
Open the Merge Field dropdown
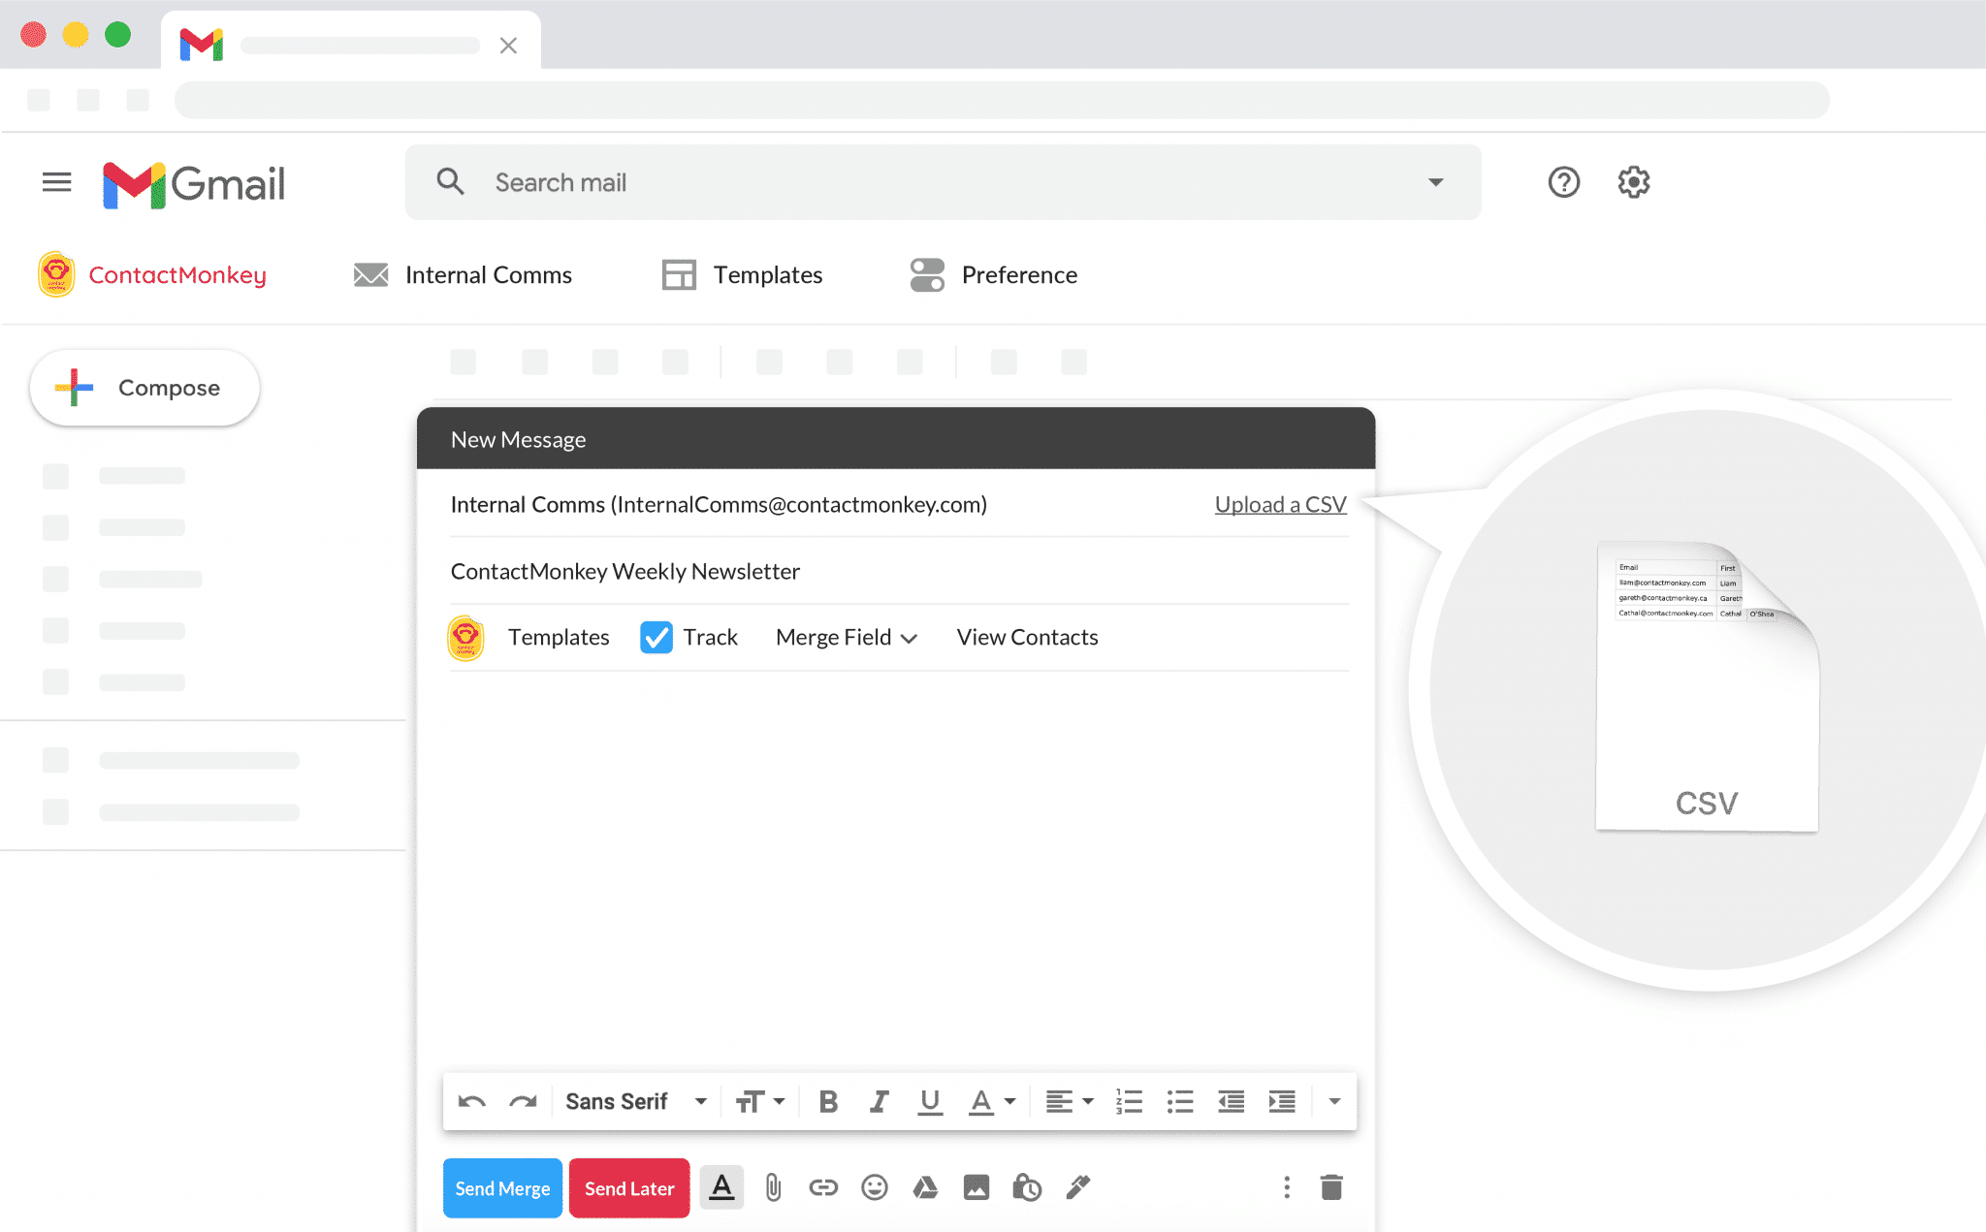click(846, 637)
